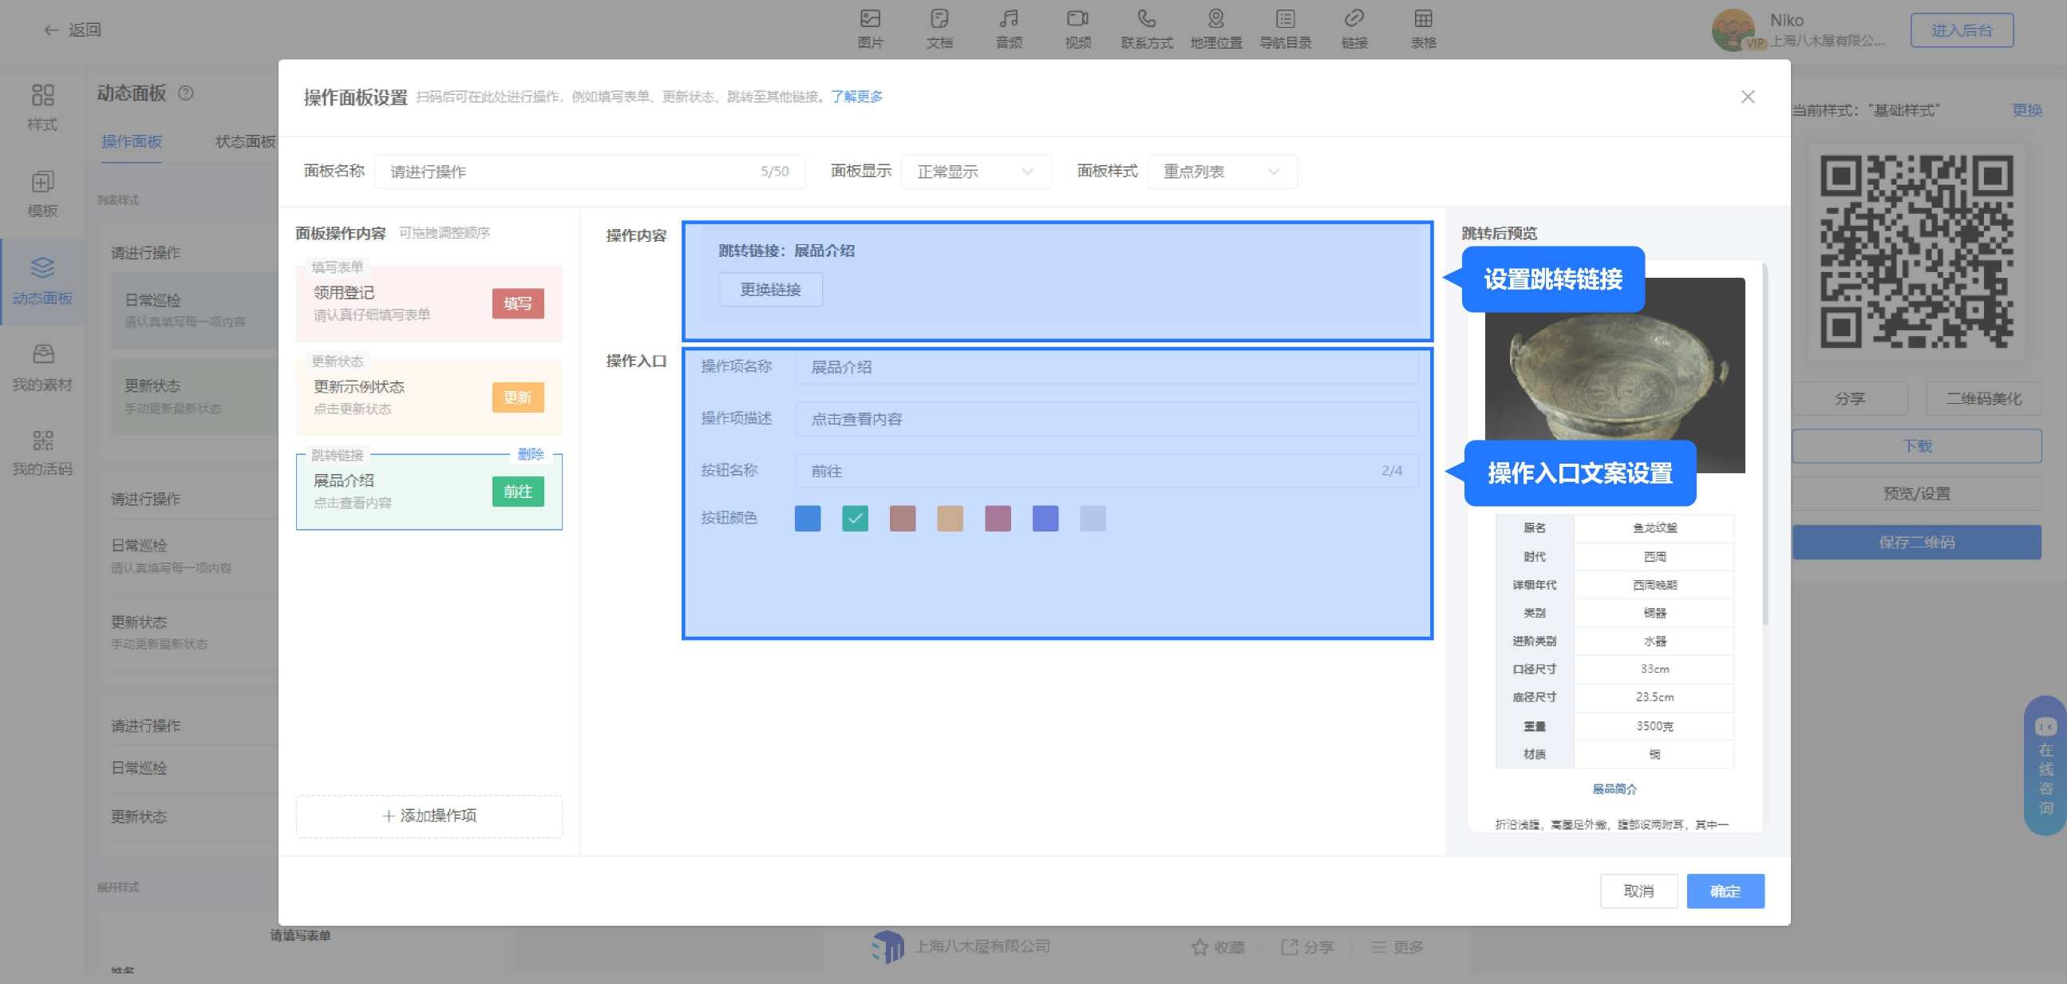2067x984 pixels.
Task: Insert 联系方式 contact info
Action: 1147,29
